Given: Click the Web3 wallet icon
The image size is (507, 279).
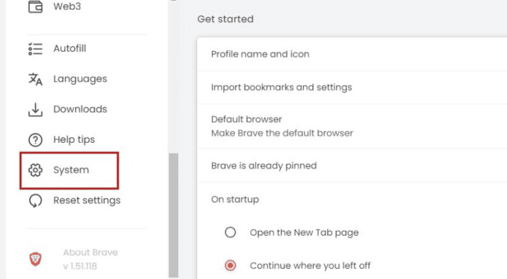Looking at the screenshot, I should tap(35, 7).
